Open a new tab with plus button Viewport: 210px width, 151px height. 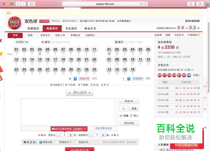coord(208,5)
